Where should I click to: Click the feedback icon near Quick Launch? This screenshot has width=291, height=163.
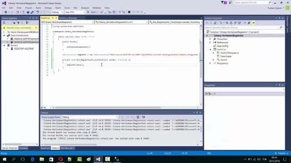(231, 3)
